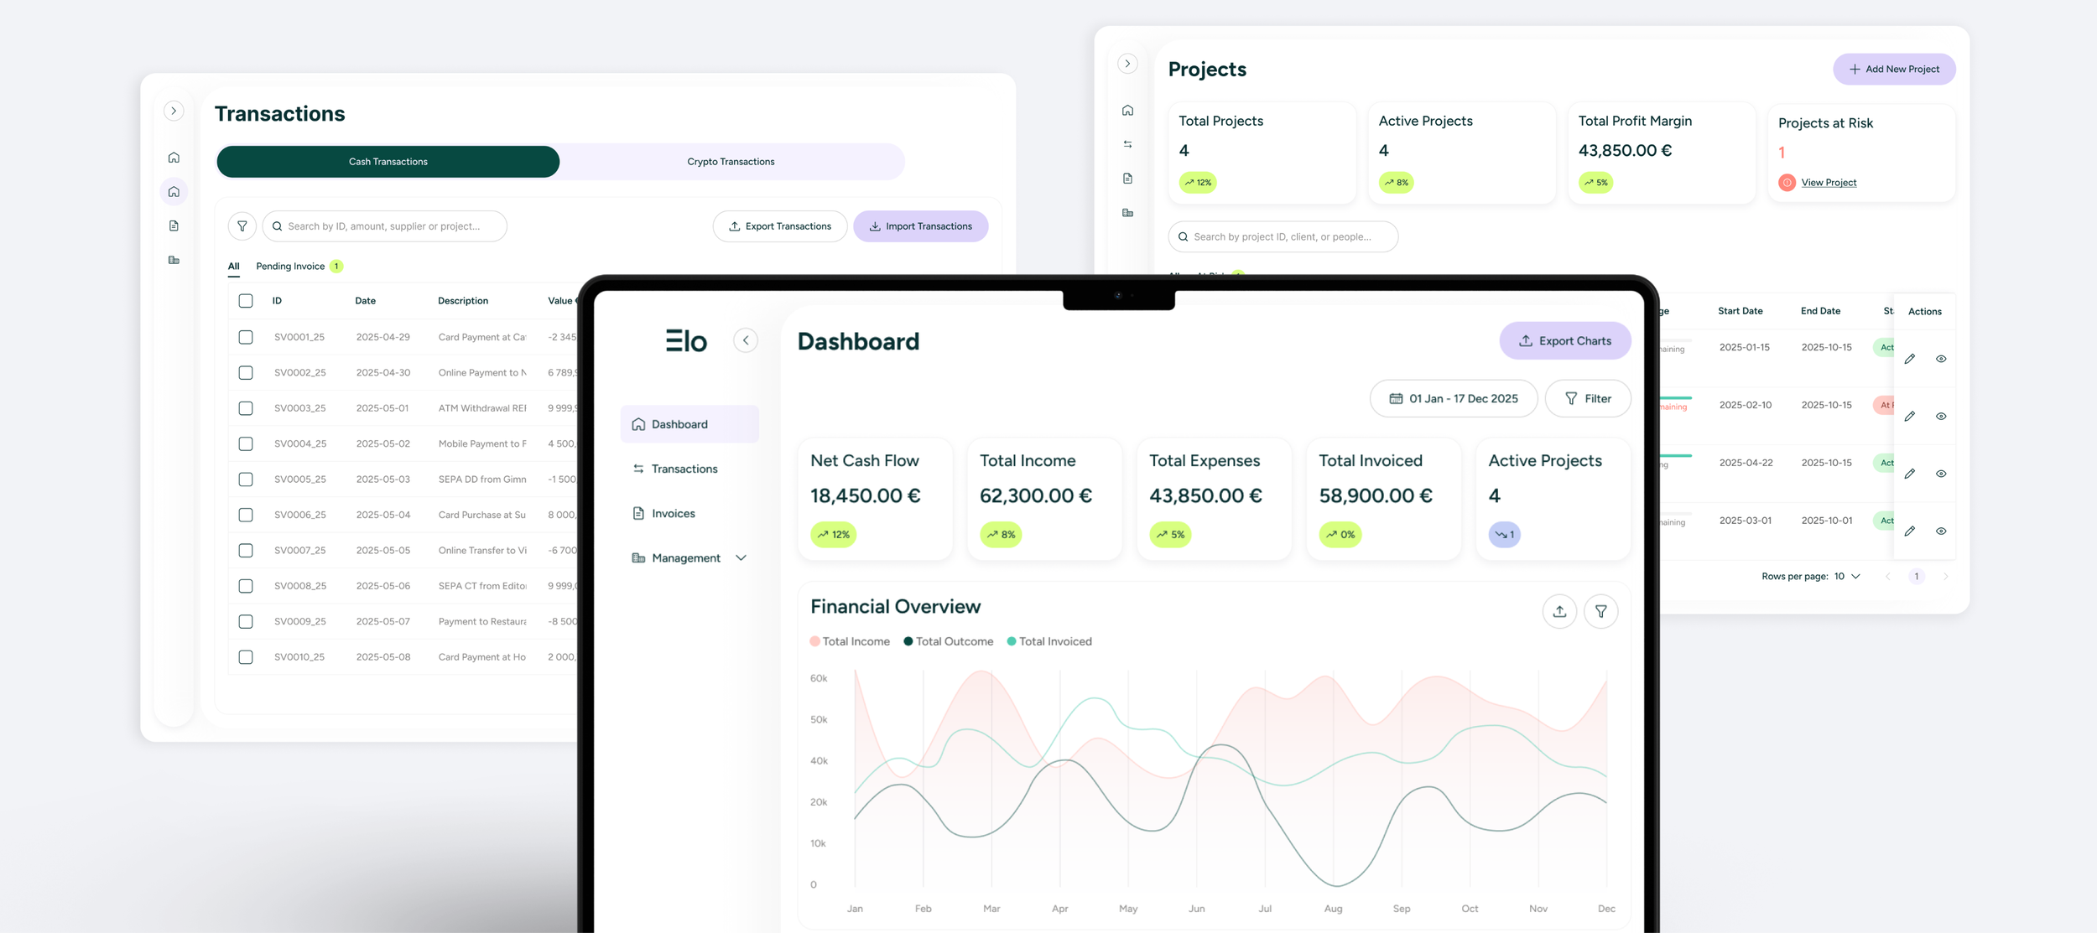Switch to Crypto Transactions tab
Screen dimensions: 2097x933
[731, 162]
